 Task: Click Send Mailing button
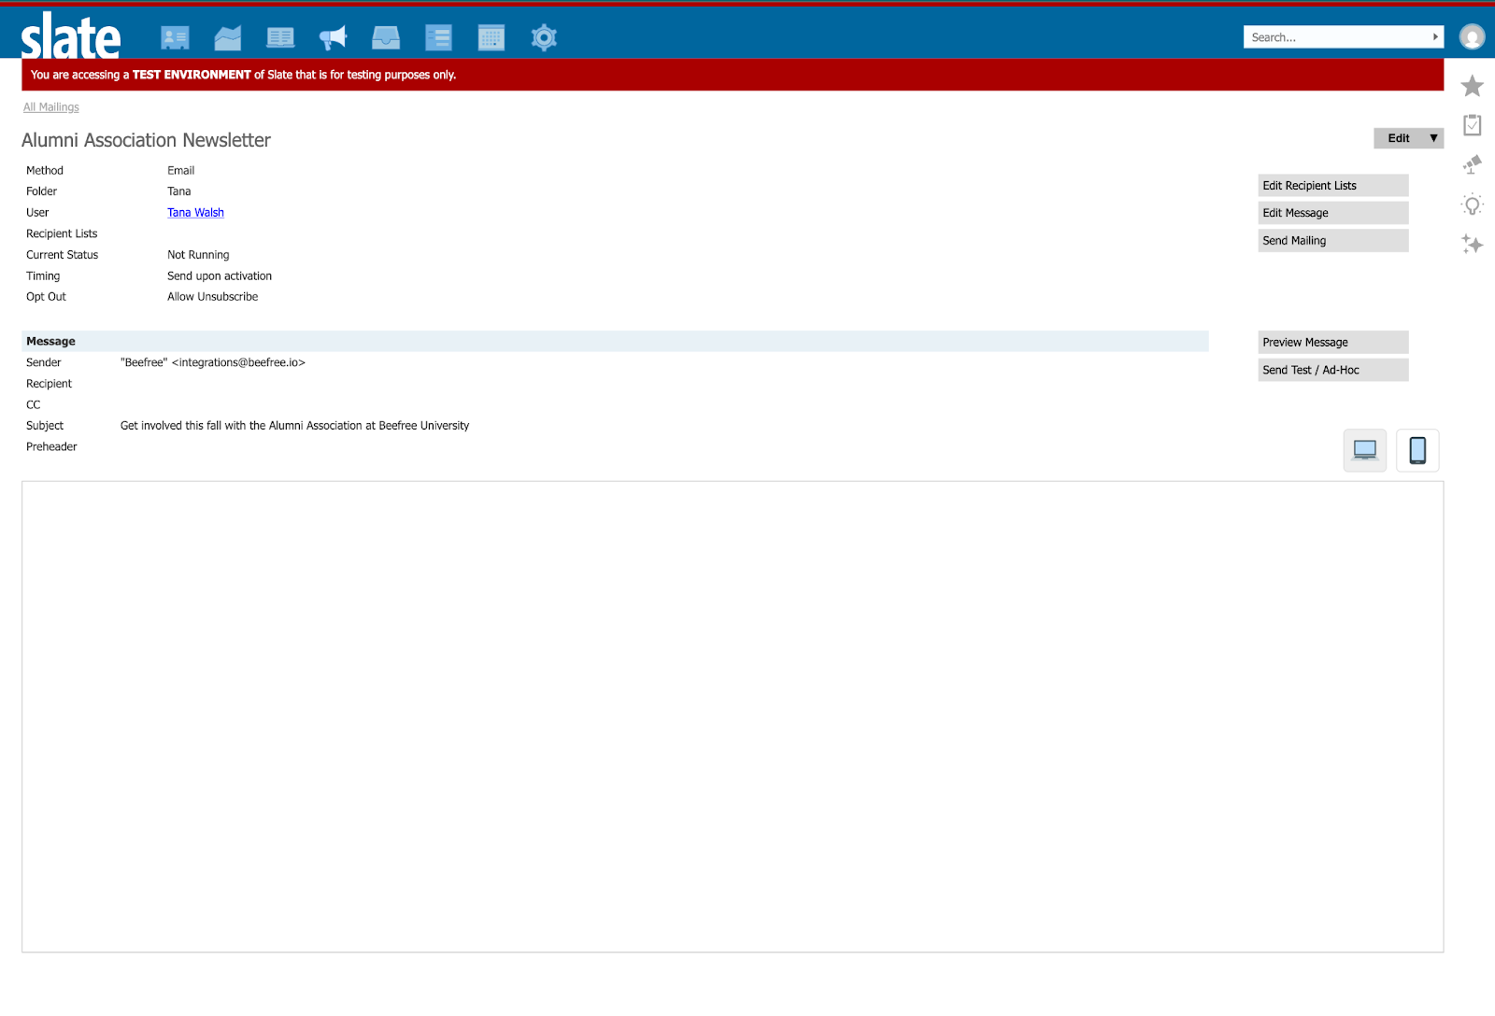(x=1333, y=241)
